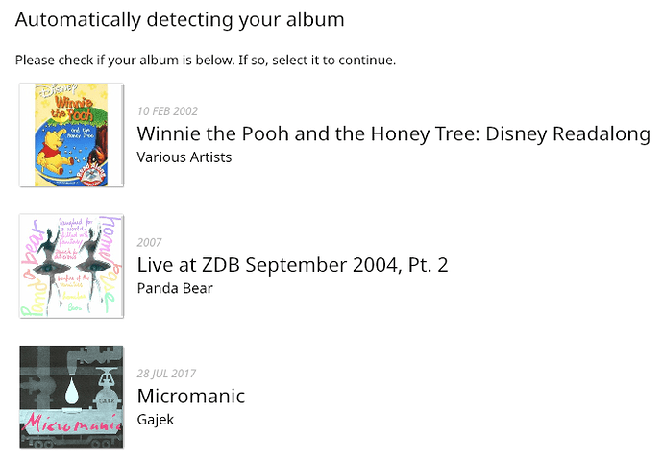Click the Panda Bear album cover art
The width and height of the screenshot is (663, 460).
pyautogui.click(x=71, y=266)
